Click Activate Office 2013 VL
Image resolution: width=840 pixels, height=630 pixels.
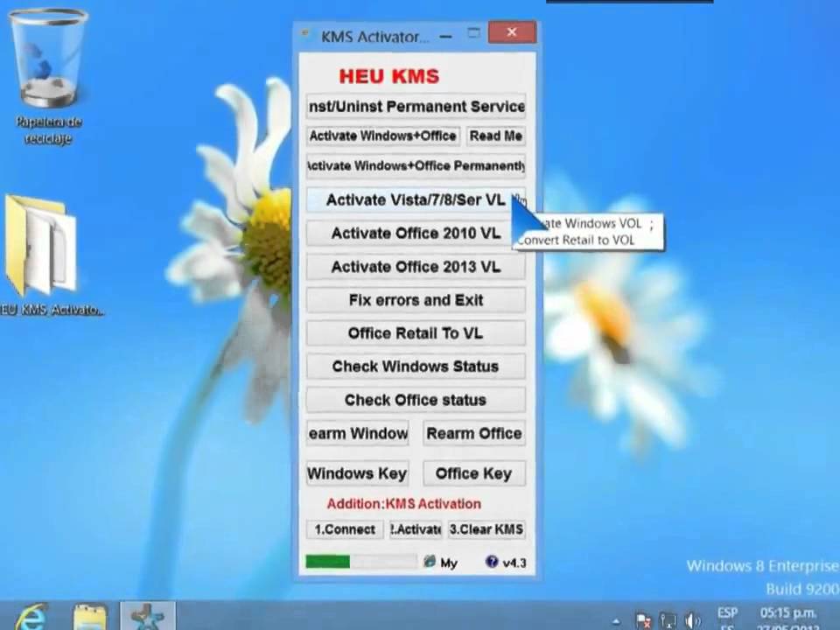click(416, 267)
